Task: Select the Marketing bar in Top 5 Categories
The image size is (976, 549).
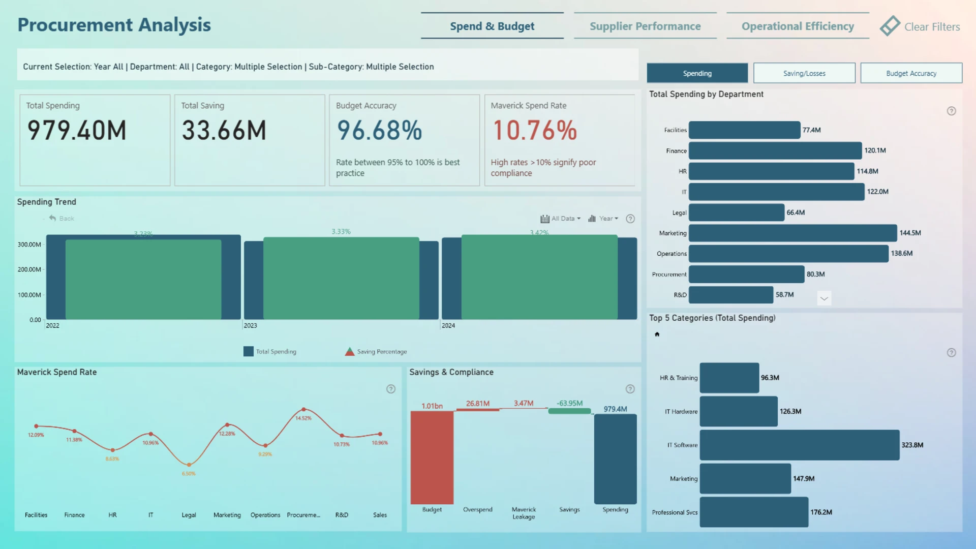Action: tap(745, 478)
